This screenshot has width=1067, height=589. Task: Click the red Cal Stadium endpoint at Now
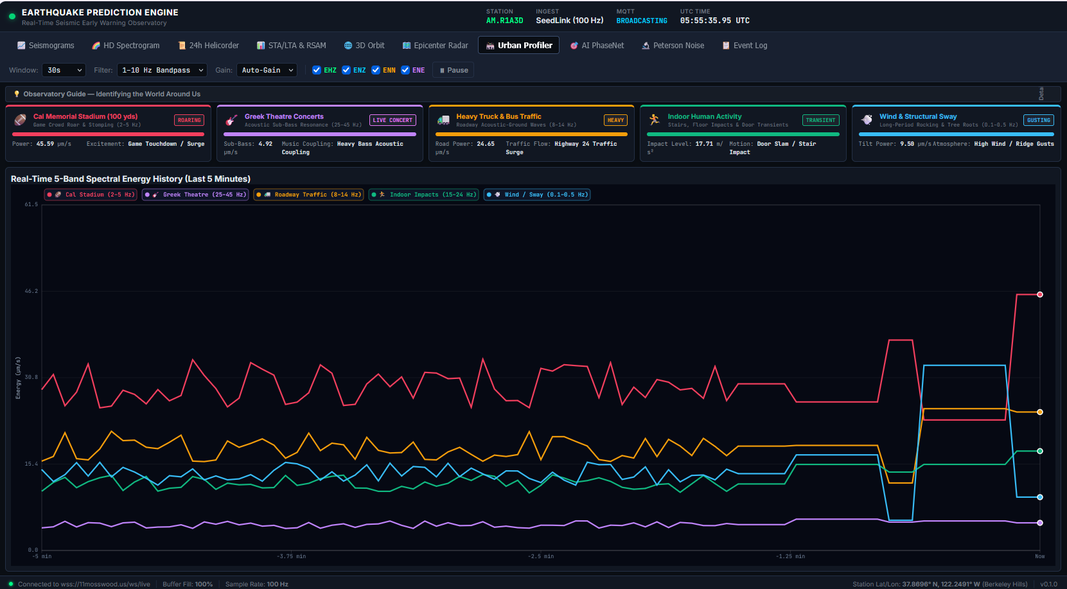click(1039, 295)
